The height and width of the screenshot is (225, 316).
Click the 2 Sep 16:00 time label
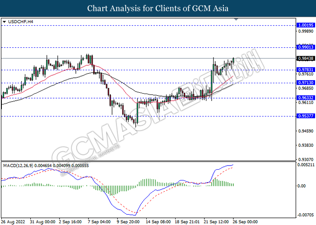pyautogui.click(x=70, y=222)
